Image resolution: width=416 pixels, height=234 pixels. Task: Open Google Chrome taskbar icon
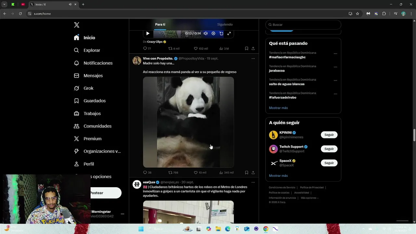[266, 229]
